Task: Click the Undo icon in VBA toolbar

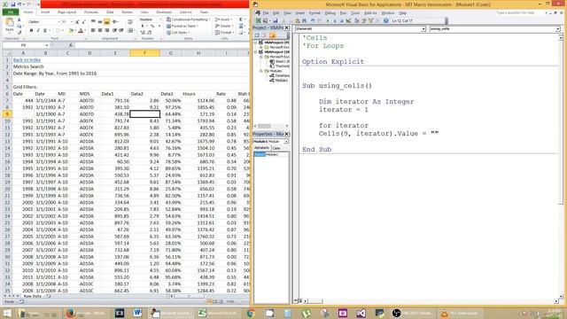Action: (x=313, y=20)
